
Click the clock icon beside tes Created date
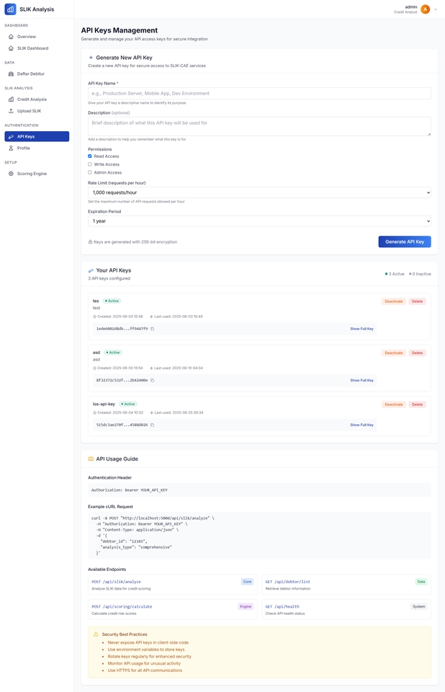[x=94, y=316]
